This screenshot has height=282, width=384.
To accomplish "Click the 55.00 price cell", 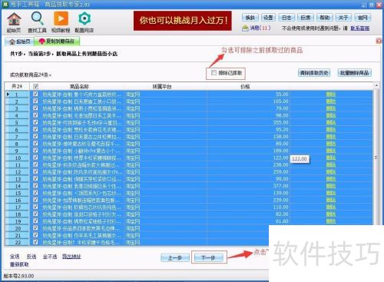I will 248,95.
